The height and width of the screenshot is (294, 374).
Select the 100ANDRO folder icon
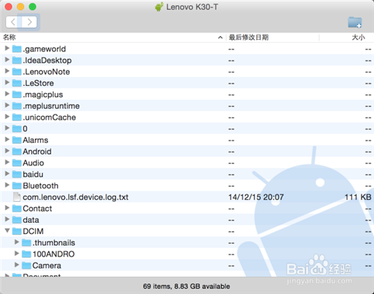[x=26, y=254]
